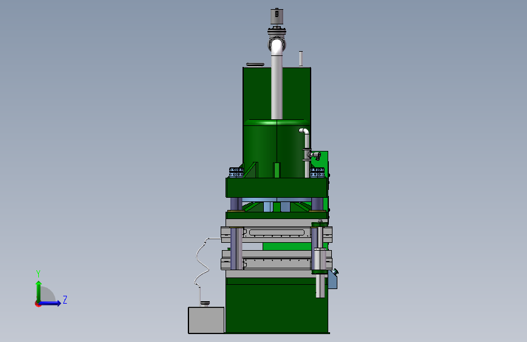
Task: Select the gray reservoir box beside the base
Action: 206,319
